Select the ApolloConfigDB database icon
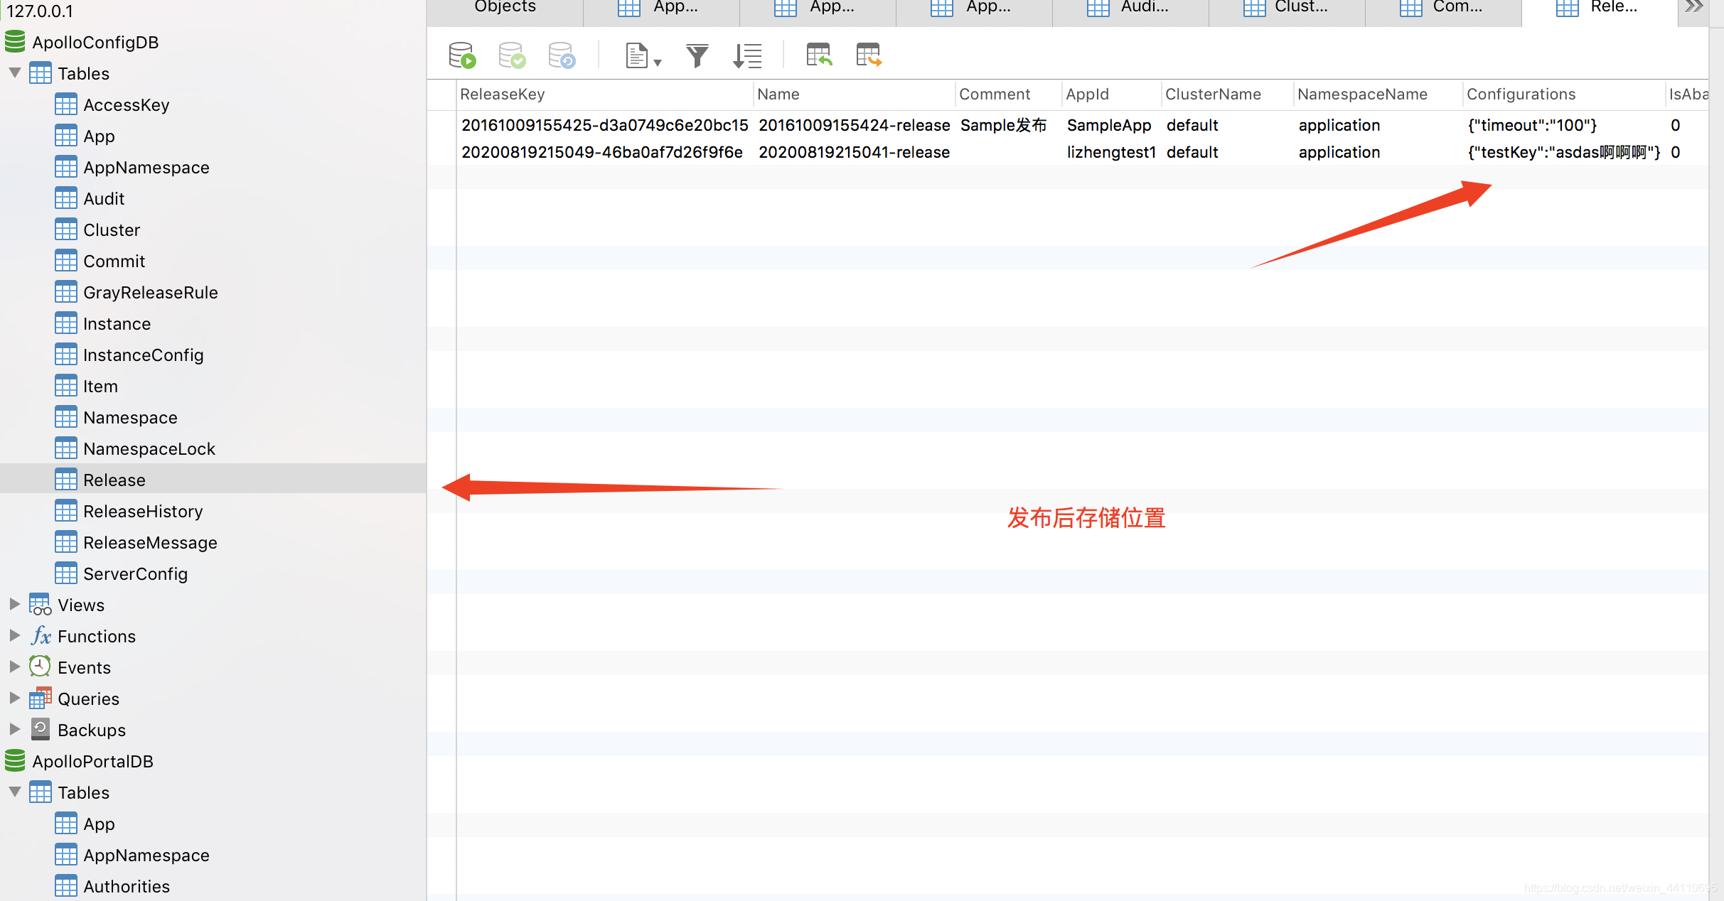Image resolution: width=1724 pixels, height=901 pixels. [15, 42]
